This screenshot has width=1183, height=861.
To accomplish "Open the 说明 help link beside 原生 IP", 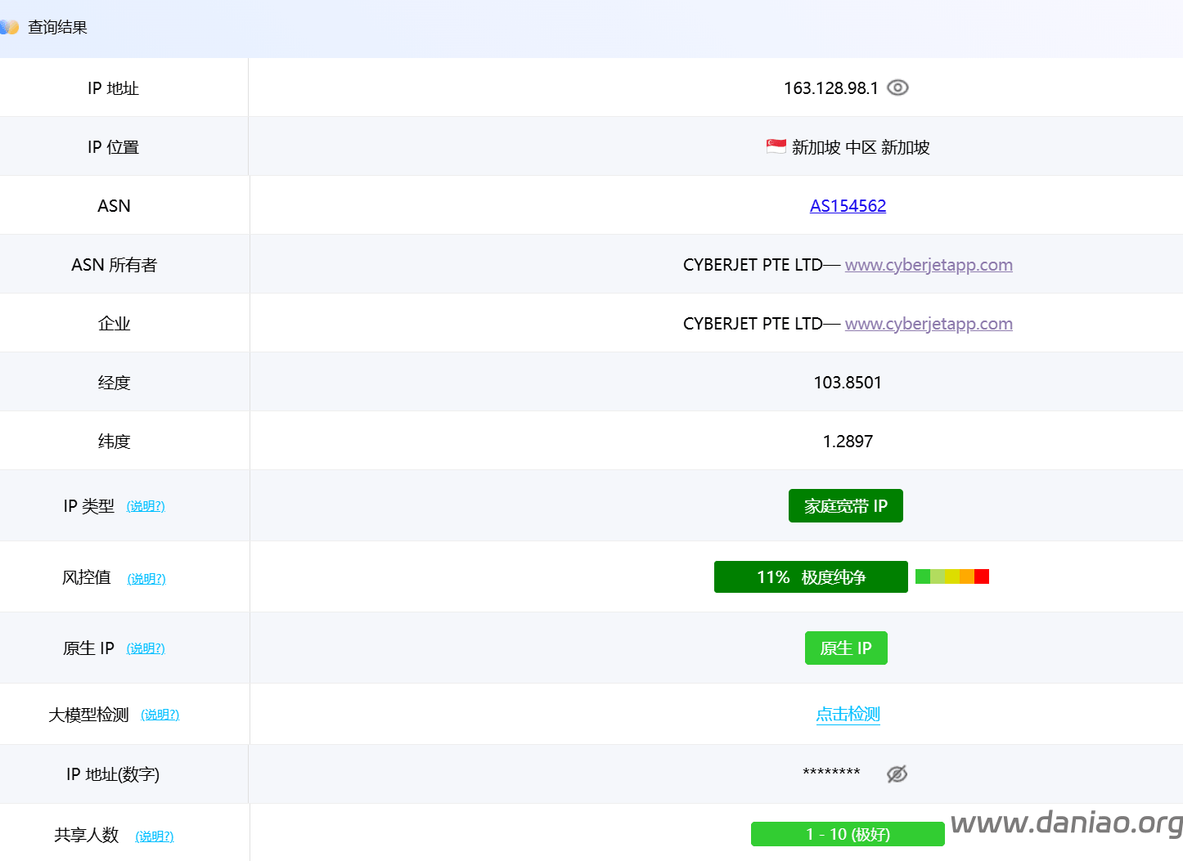I will (x=146, y=648).
